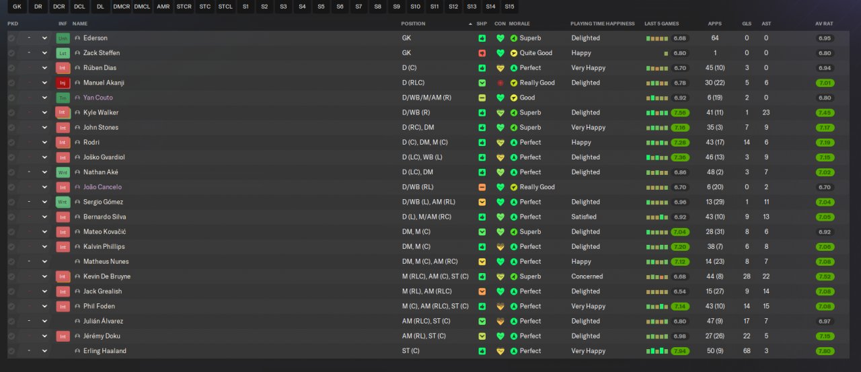The height and width of the screenshot is (372, 861).
Task: Open João Cancelo's player profile link
Action: click(102, 187)
